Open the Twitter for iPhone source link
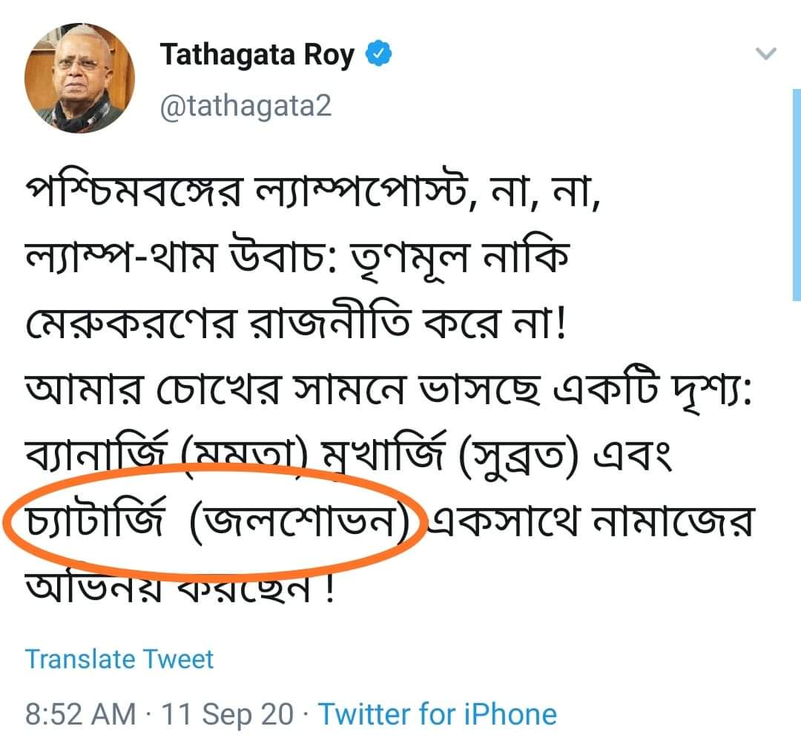 (x=438, y=713)
